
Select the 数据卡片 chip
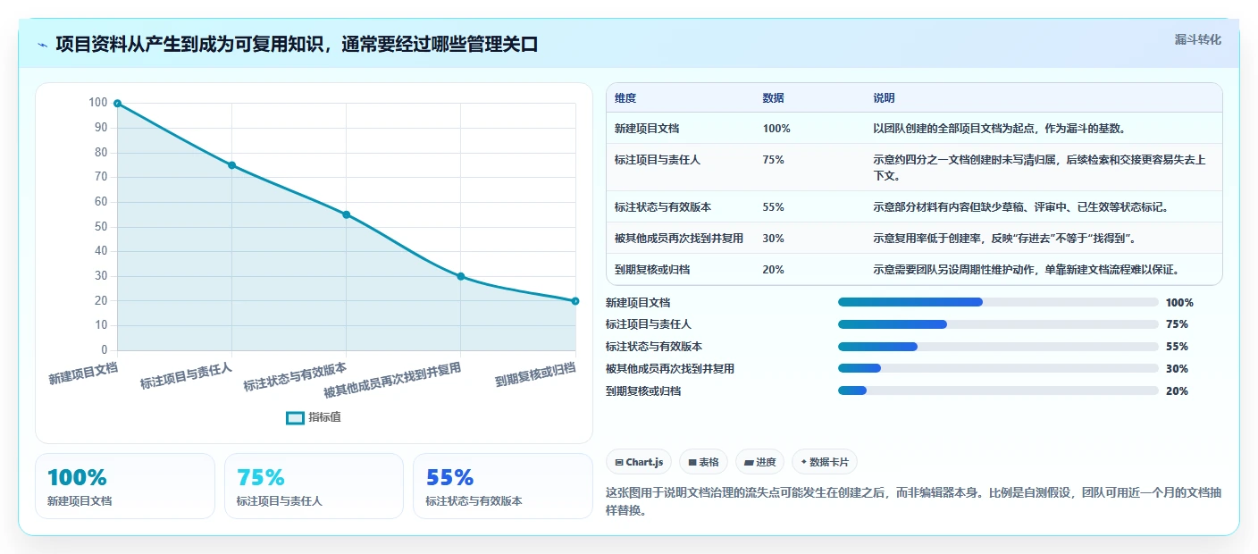point(825,462)
